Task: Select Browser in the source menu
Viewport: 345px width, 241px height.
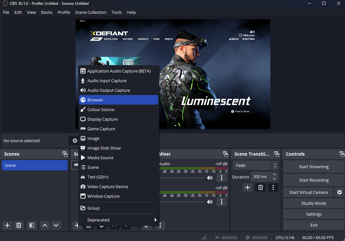Action: pyautogui.click(x=119, y=100)
